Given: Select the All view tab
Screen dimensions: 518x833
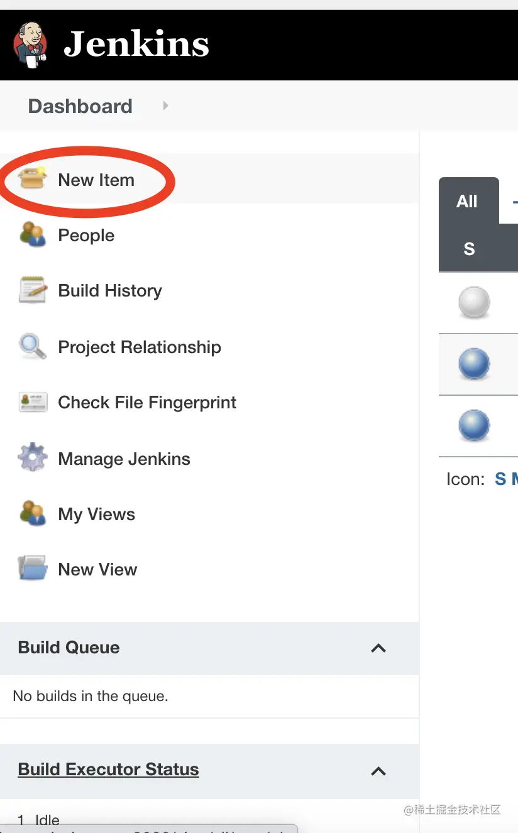Looking at the screenshot, I should (x=467, y=201).
